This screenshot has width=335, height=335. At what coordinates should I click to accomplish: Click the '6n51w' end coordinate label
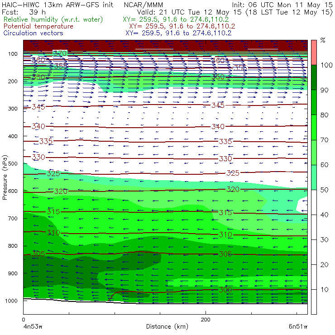298,327
